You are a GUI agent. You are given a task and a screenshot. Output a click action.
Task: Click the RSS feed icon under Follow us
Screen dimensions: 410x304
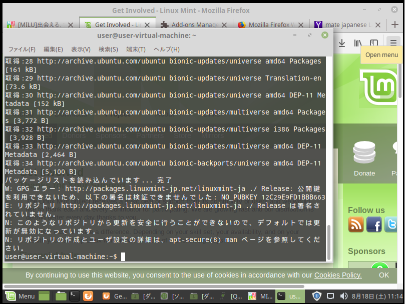[356, 224]
